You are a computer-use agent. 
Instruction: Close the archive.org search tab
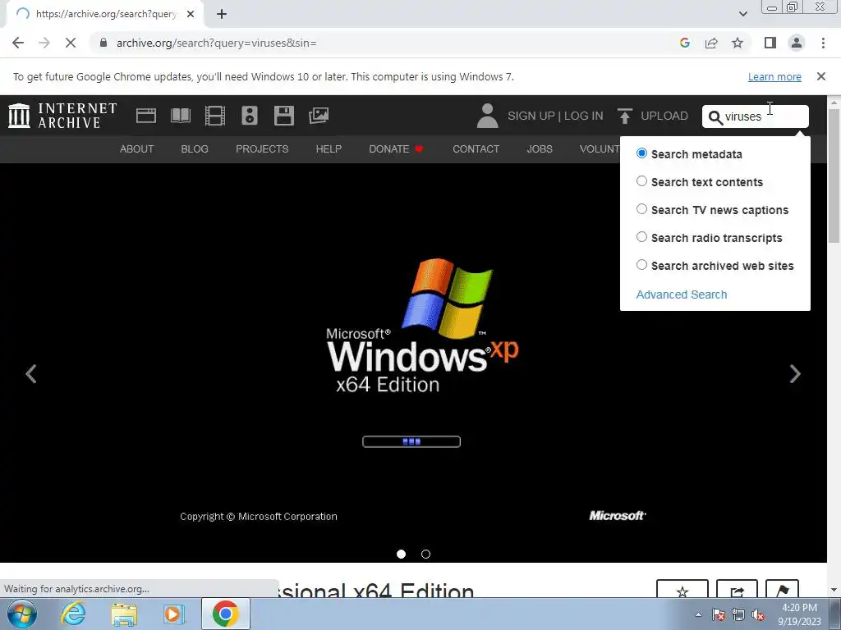pyautogui.click(x=191, y=14)
